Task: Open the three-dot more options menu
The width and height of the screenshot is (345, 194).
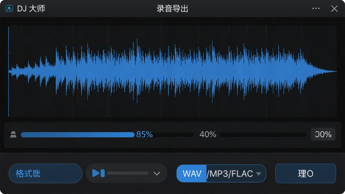Action: click(316, 8)
